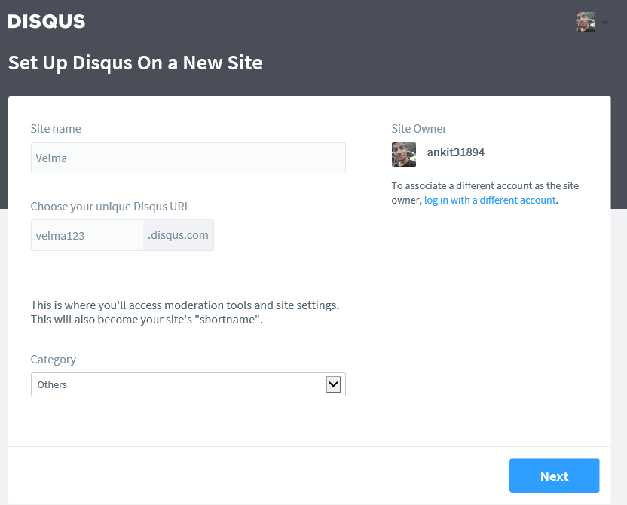This screenshot has width=627, height=505.
Task: Click the Category label
Action: click(x=54, y=360)
